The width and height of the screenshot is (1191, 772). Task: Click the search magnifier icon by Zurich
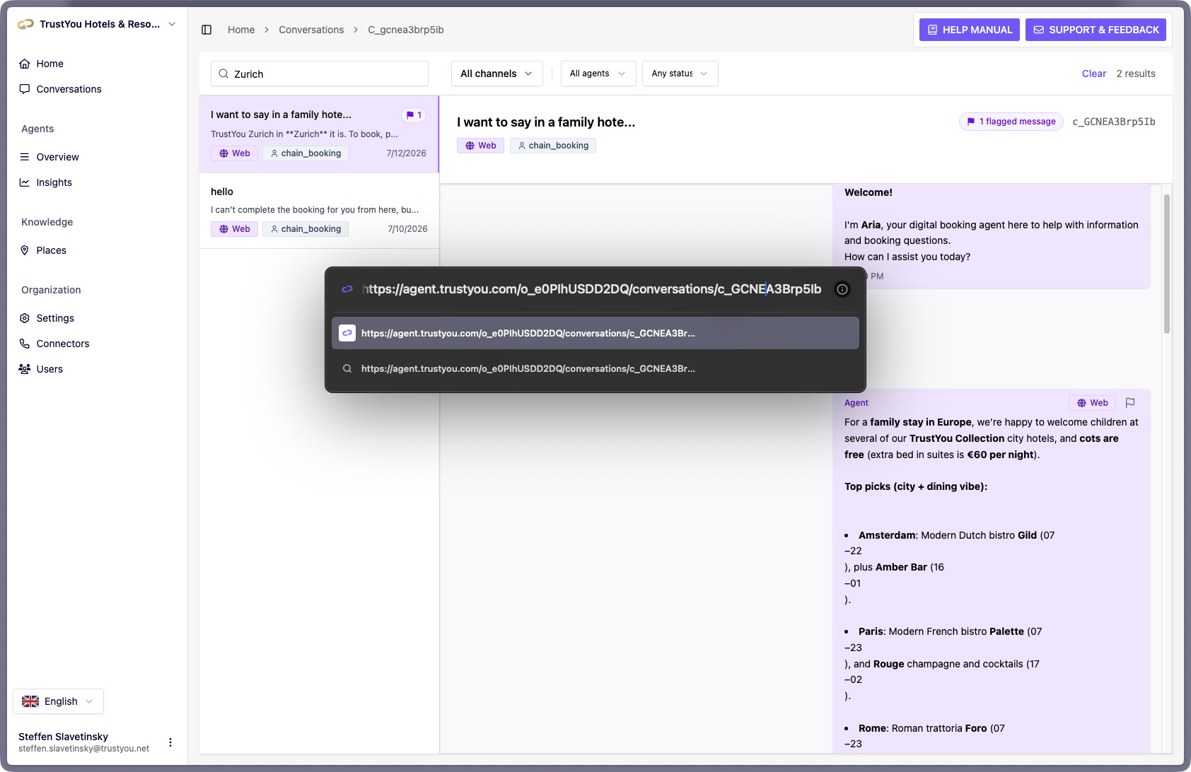pyautogui.click(x=223, y=74)
